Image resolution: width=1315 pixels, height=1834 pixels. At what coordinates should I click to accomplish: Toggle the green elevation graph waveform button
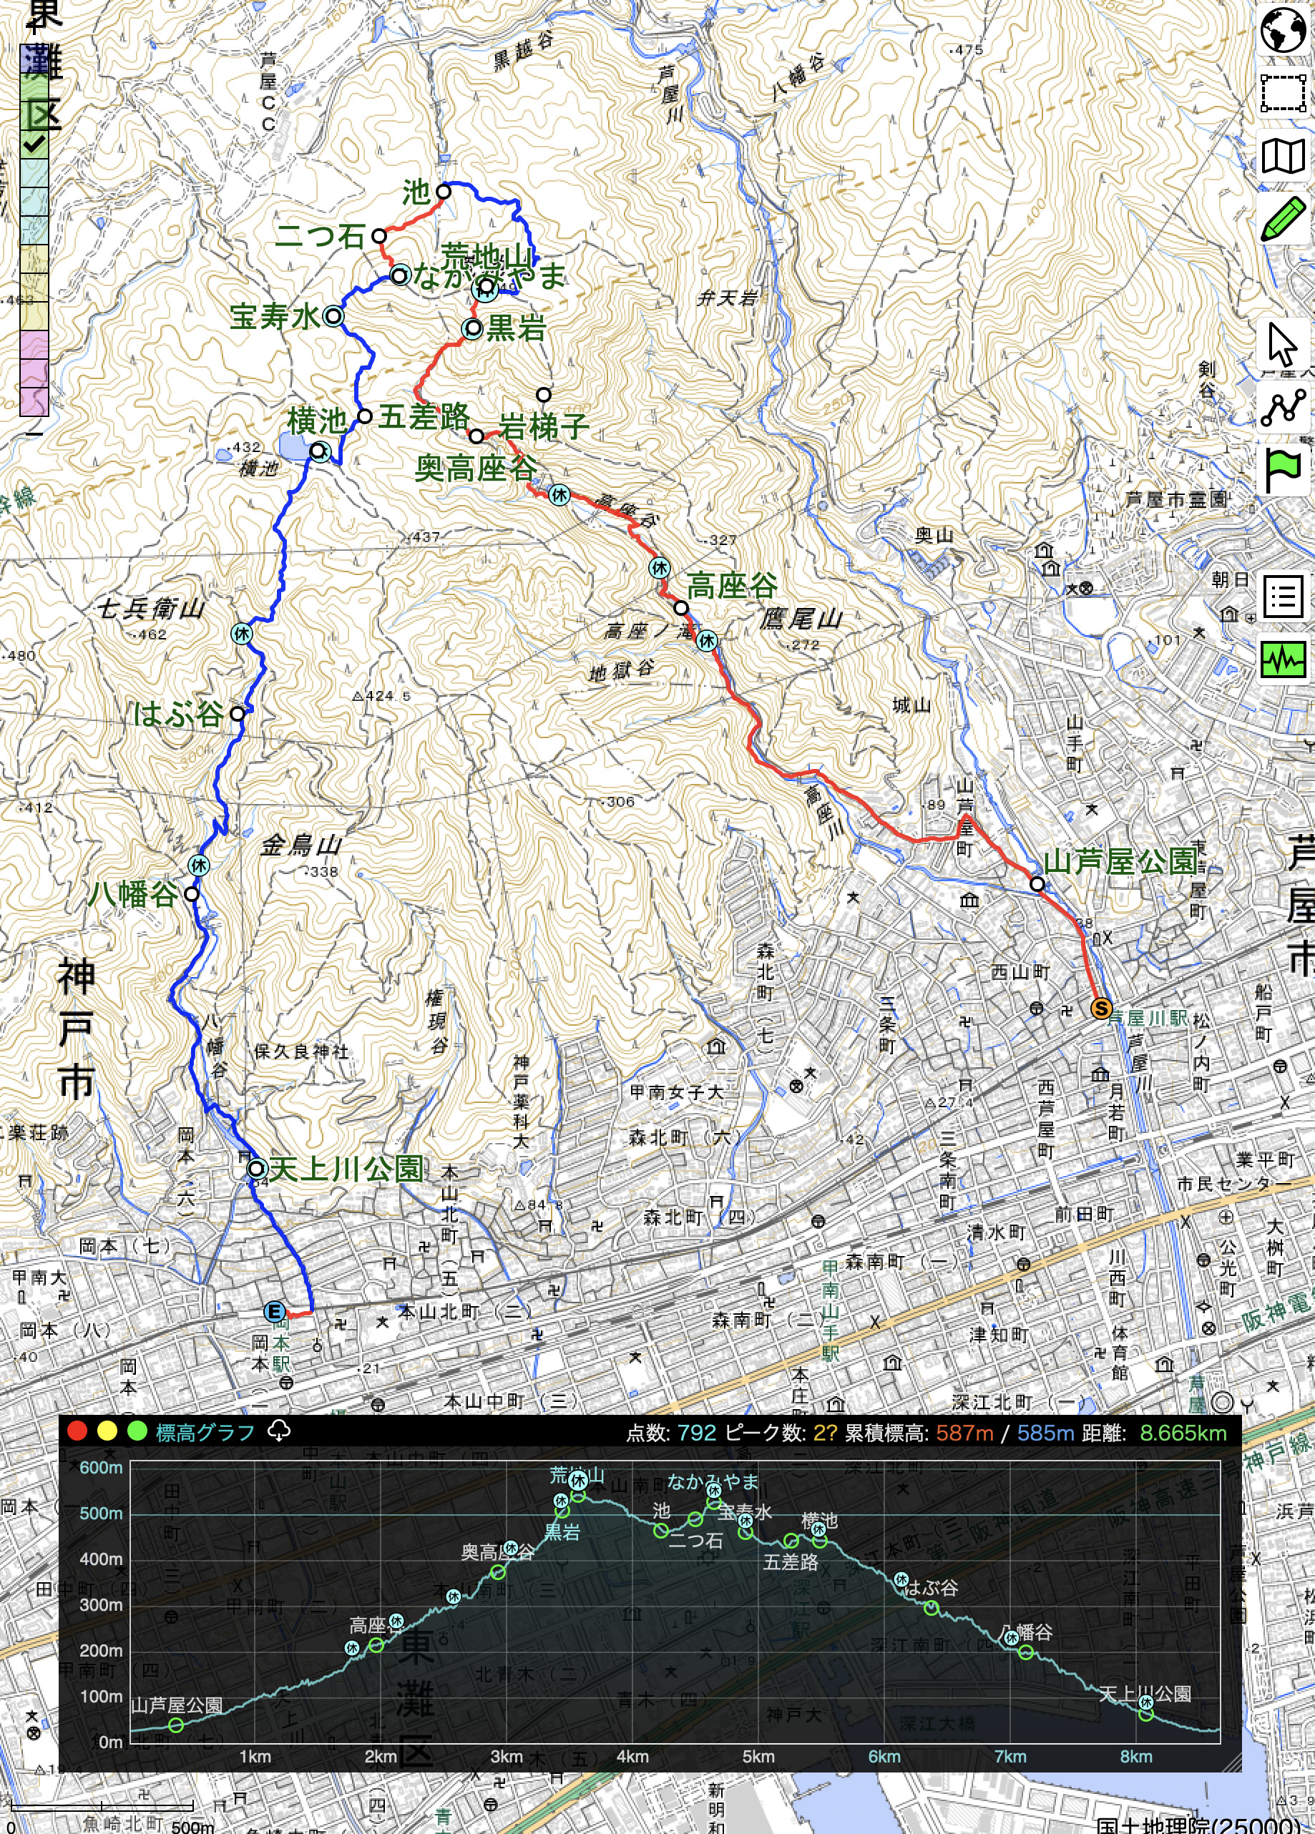[1284, 659]
